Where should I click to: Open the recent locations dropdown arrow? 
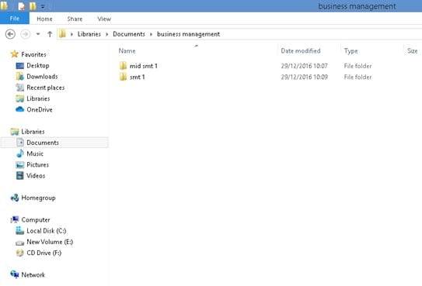[38, 34]
